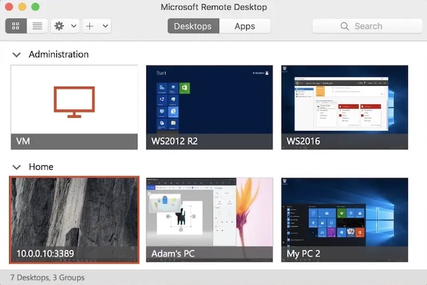Select the Apps tab

(245, 26)
